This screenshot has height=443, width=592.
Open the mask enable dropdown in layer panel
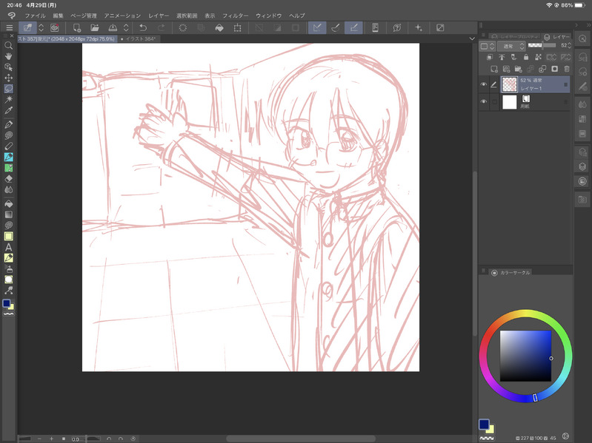click(x=551, y=57)
